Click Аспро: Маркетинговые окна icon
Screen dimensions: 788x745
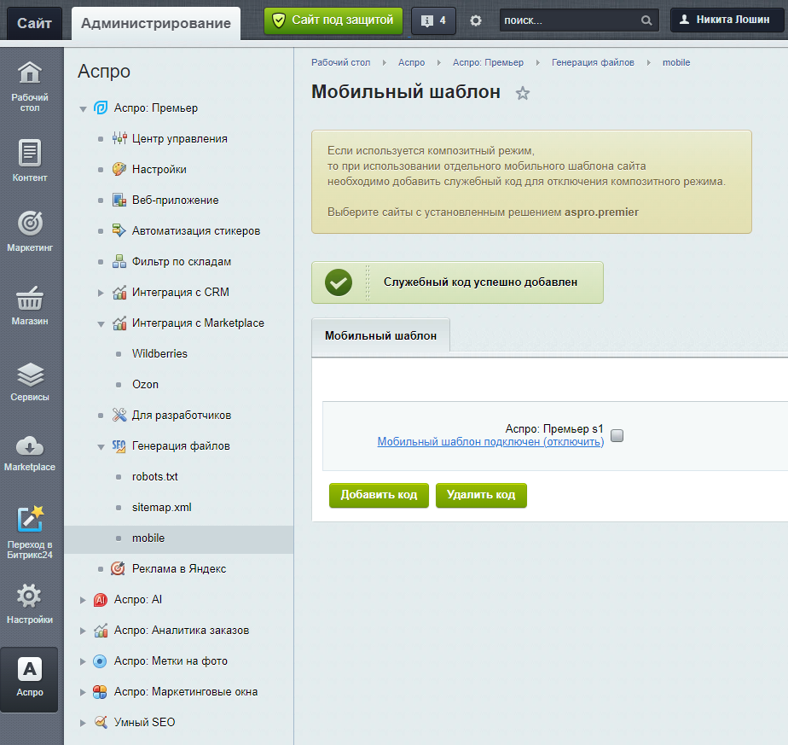tap(100, 692)
